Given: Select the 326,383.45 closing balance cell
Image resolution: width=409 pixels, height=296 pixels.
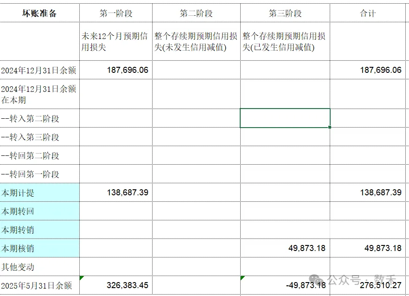Looking at the screenshot, I should tap(116, 285).
